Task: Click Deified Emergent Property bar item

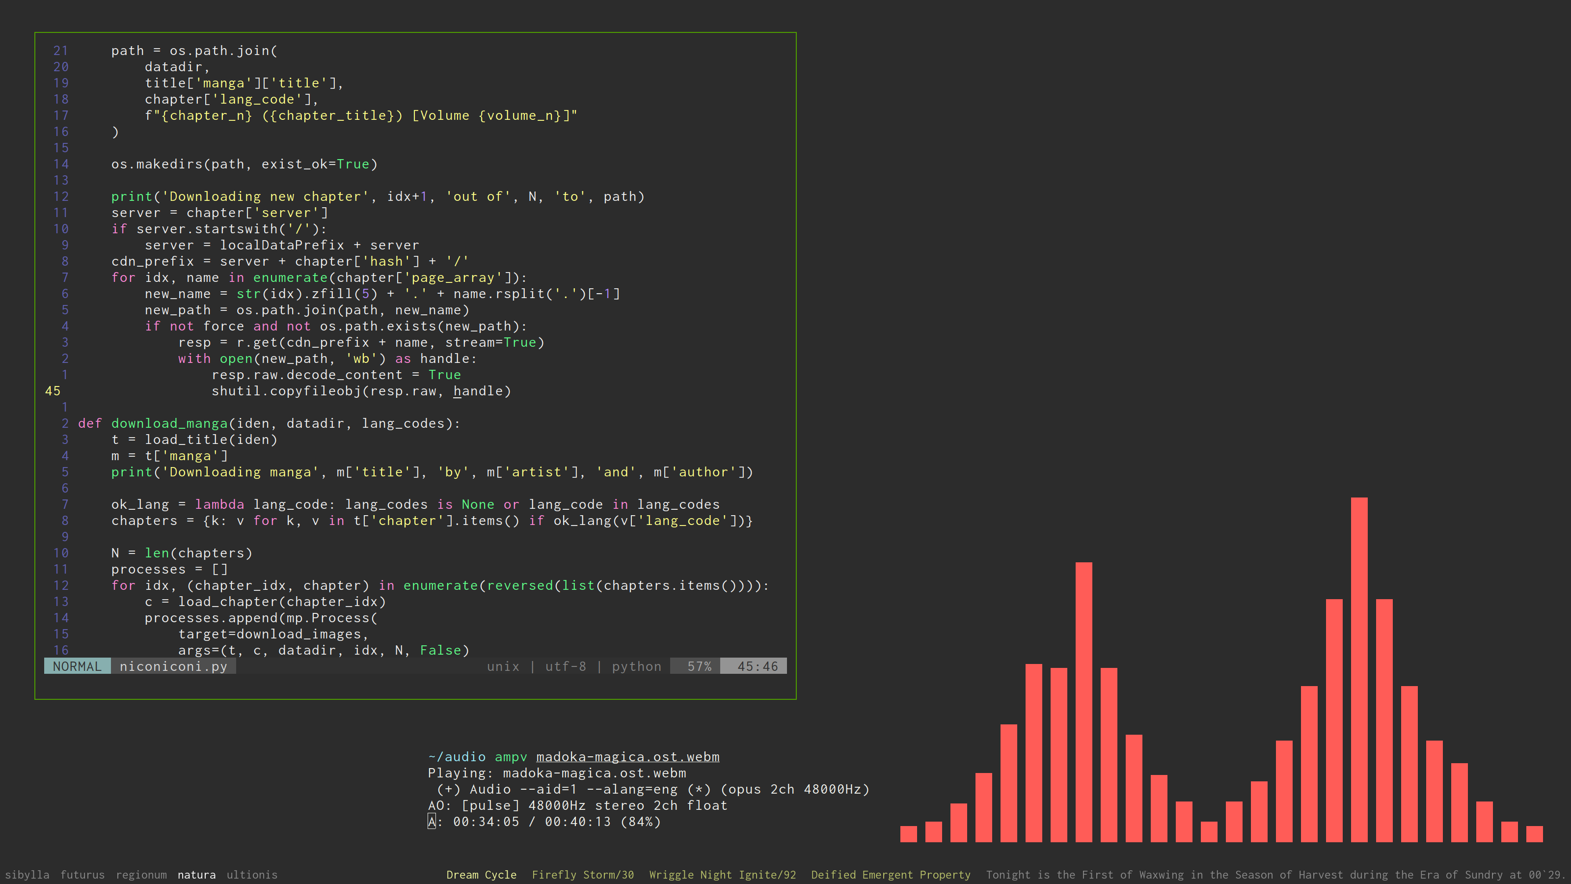Action: [x=891, y=874]
